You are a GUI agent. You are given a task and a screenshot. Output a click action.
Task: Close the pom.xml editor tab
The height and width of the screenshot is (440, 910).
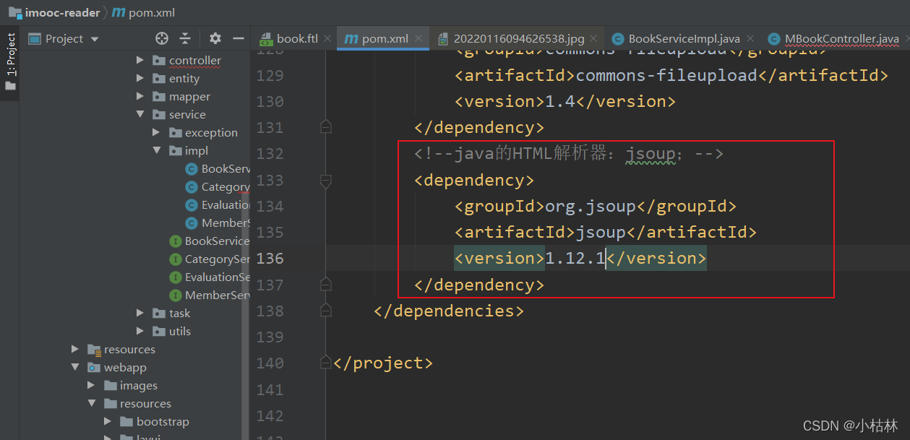[x=418, y=39]
